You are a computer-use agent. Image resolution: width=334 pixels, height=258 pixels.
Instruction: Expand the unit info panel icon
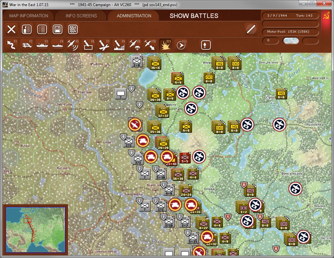click(x=27, y=29)
